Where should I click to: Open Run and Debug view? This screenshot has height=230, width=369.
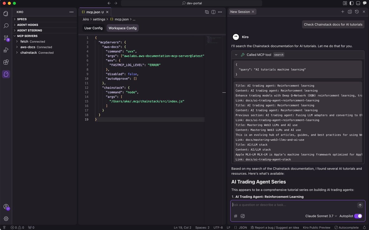click(x=6, y=50)
